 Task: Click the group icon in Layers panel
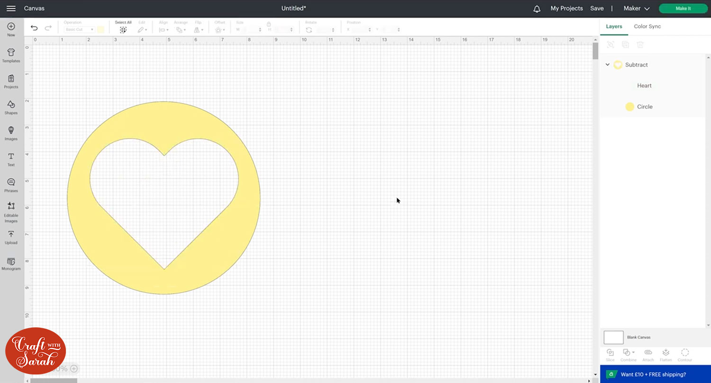[x=611, y=44]
